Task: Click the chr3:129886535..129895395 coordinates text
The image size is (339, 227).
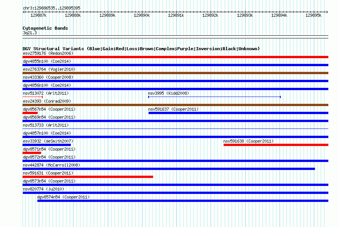Action: [x=51, y=8]
